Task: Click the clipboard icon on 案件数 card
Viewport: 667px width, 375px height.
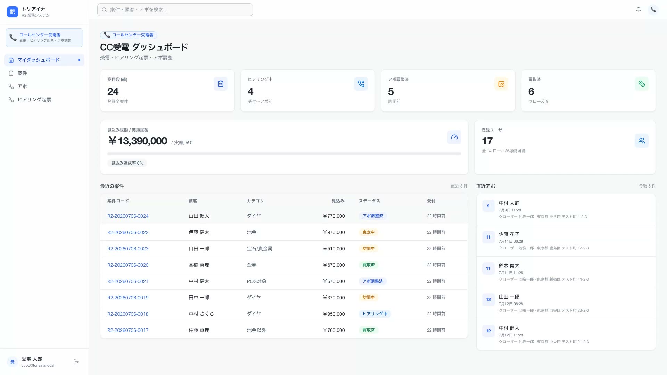Action: pos(221,84)
